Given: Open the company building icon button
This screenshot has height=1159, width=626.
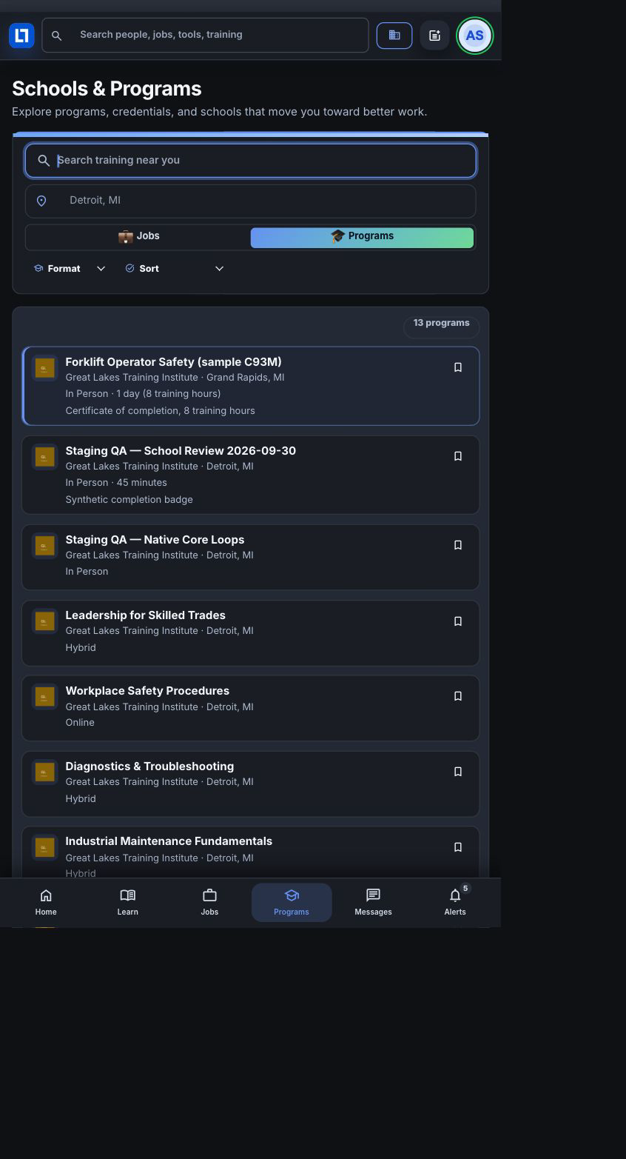Looking at the screenshot, I should pos(394,36).
